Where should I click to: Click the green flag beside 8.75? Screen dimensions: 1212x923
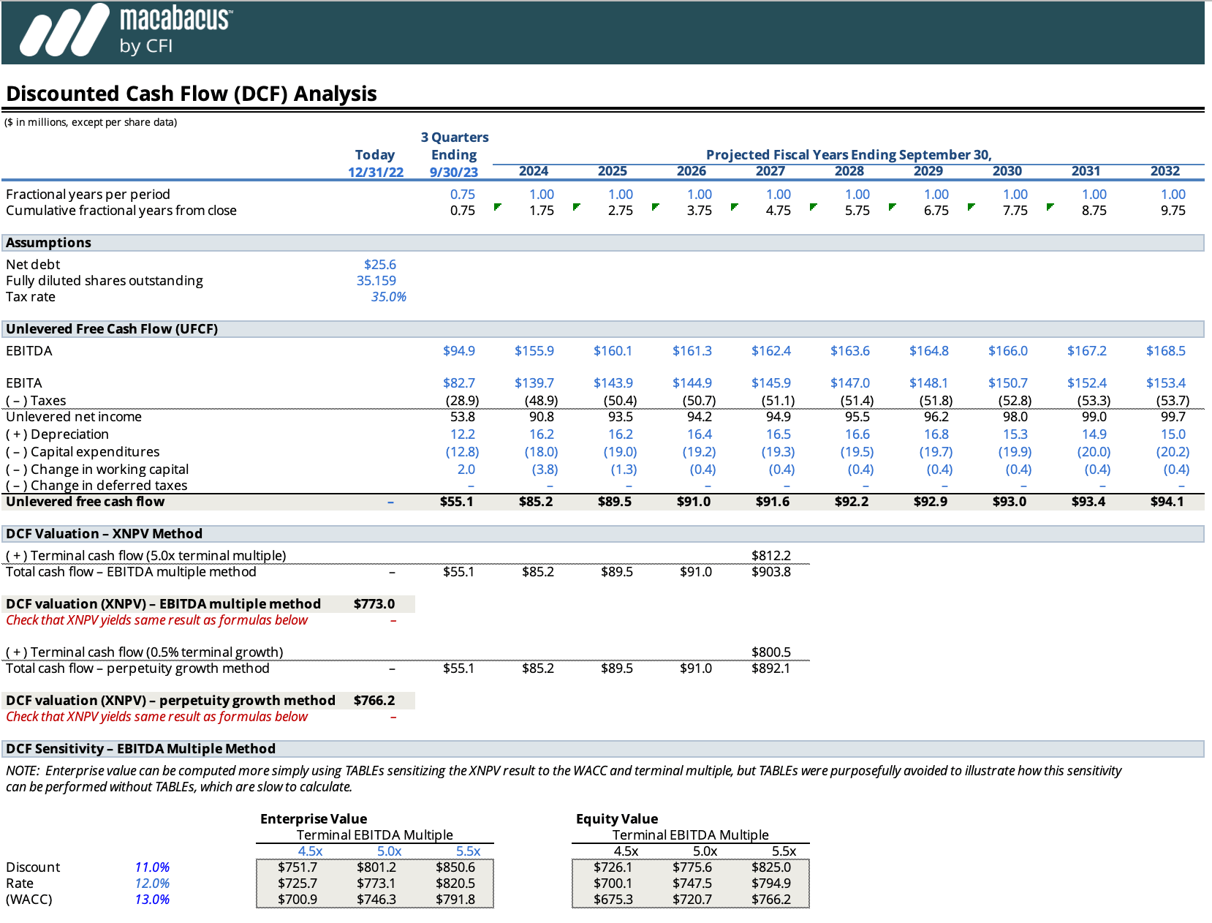1050,208
